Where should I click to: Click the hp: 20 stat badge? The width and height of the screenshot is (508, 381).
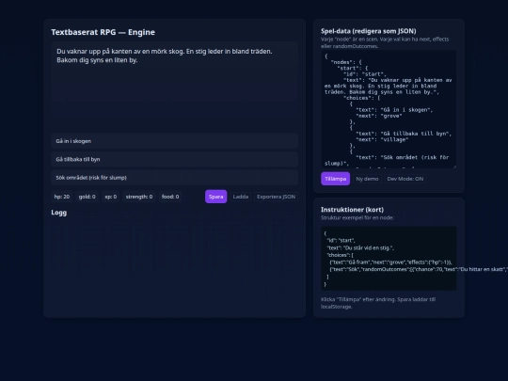coord(62,197)
